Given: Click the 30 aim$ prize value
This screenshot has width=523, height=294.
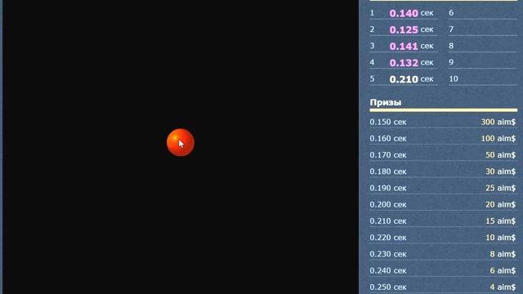Looking at the screenshot, I should (501, 171).
